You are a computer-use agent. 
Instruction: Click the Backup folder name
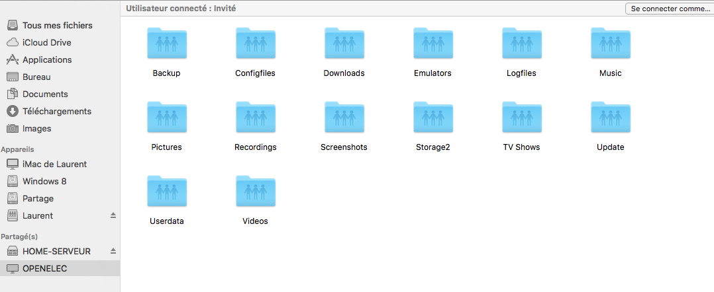167,73
